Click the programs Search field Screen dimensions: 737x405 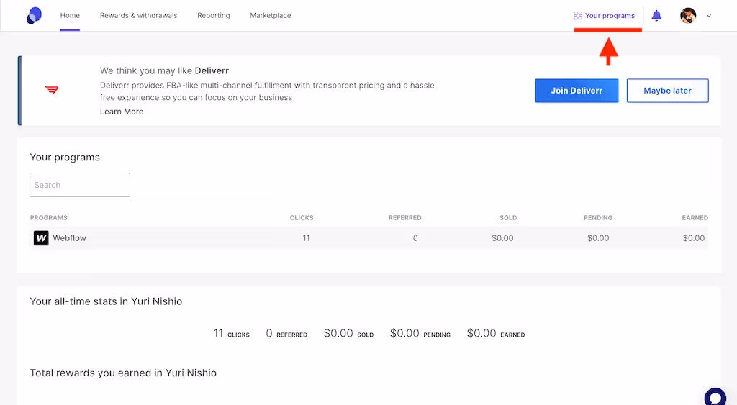pyautogui.click(x=80, y=185)
